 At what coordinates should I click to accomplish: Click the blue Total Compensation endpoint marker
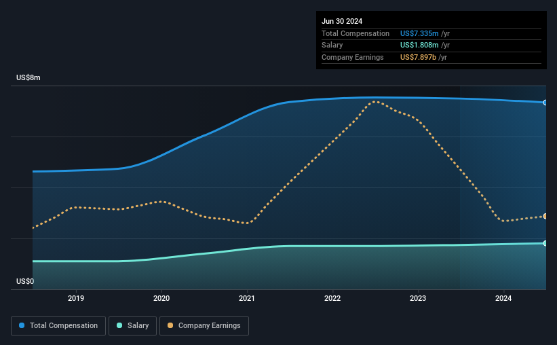[x=545, y=103]
